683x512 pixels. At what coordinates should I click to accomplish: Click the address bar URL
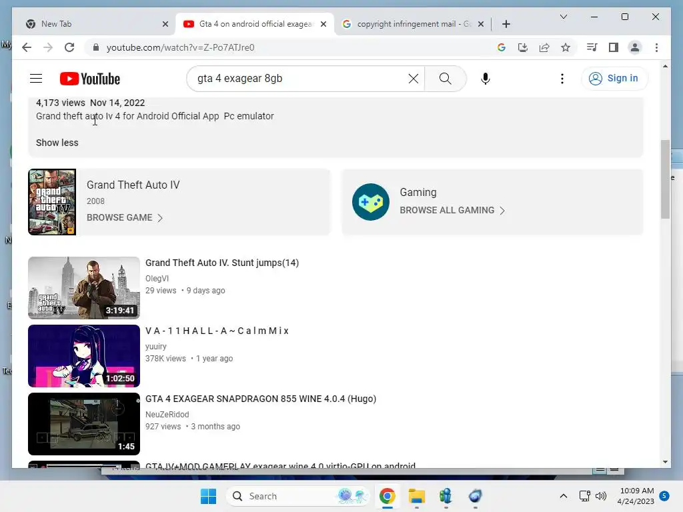point(180,47)
